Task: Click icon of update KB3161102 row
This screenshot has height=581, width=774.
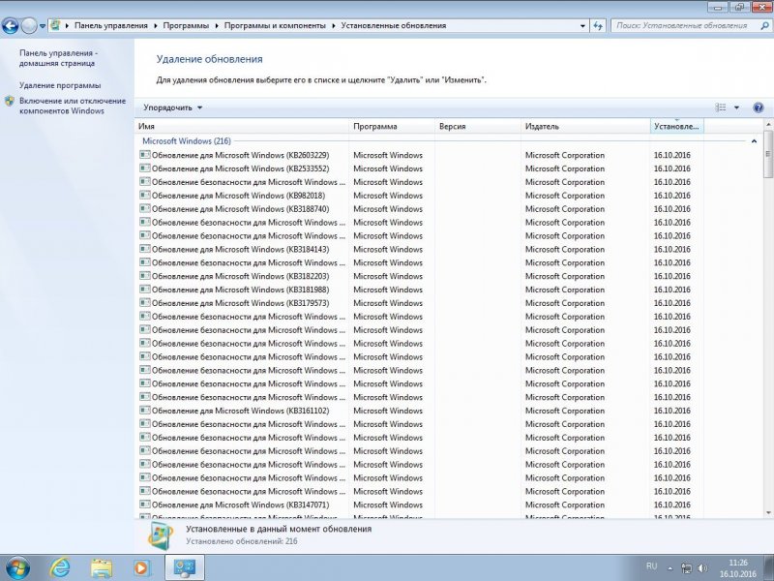Action: click(x=144, y=411)
